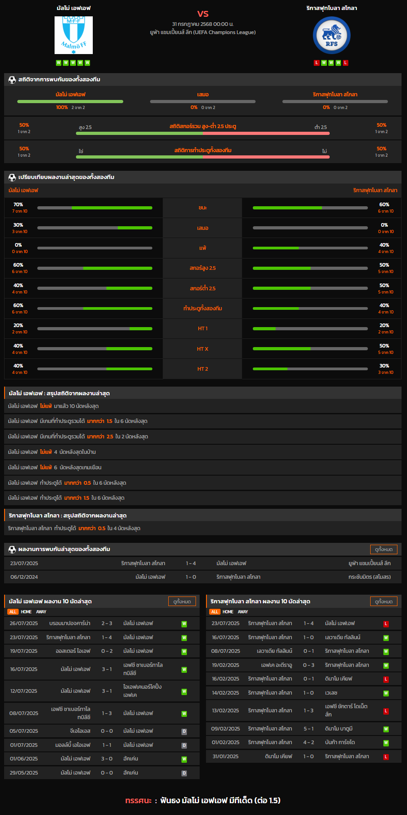Click D badge for 01/07/2025 Malmö match
Screen dimensions: 407x815
click(x=184, y=745)
